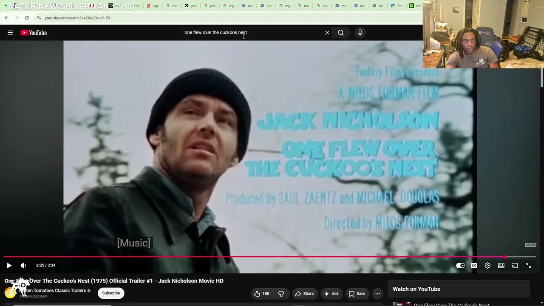Click the browser forward arrow

click(x=17, y=18)
